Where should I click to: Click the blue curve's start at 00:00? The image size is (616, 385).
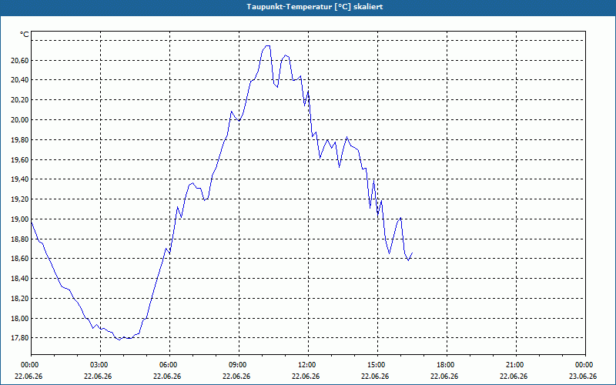click(32, 223)
